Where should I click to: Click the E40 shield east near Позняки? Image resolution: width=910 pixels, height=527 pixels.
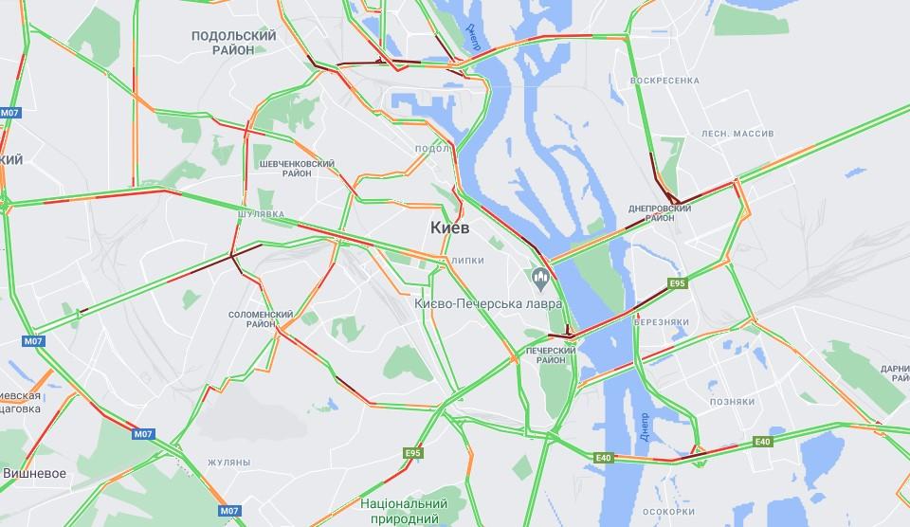(x=762, y=442)
